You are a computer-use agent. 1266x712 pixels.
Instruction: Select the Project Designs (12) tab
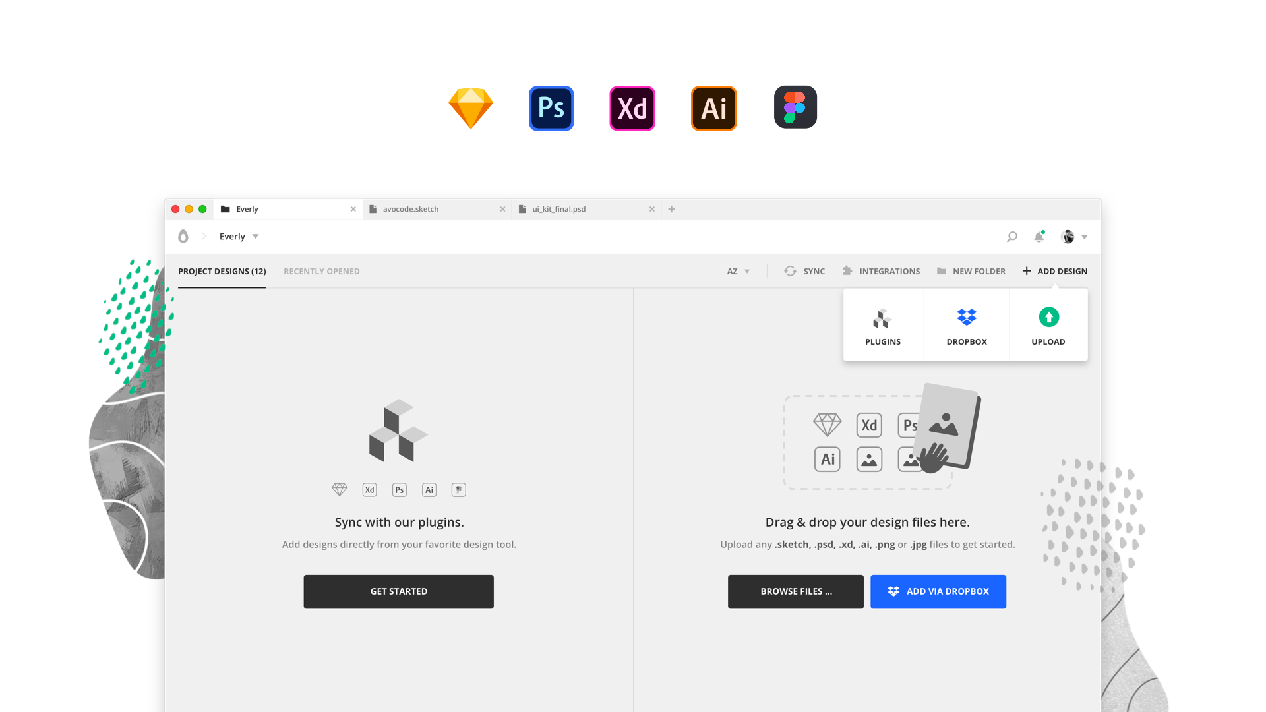point(222,271)
